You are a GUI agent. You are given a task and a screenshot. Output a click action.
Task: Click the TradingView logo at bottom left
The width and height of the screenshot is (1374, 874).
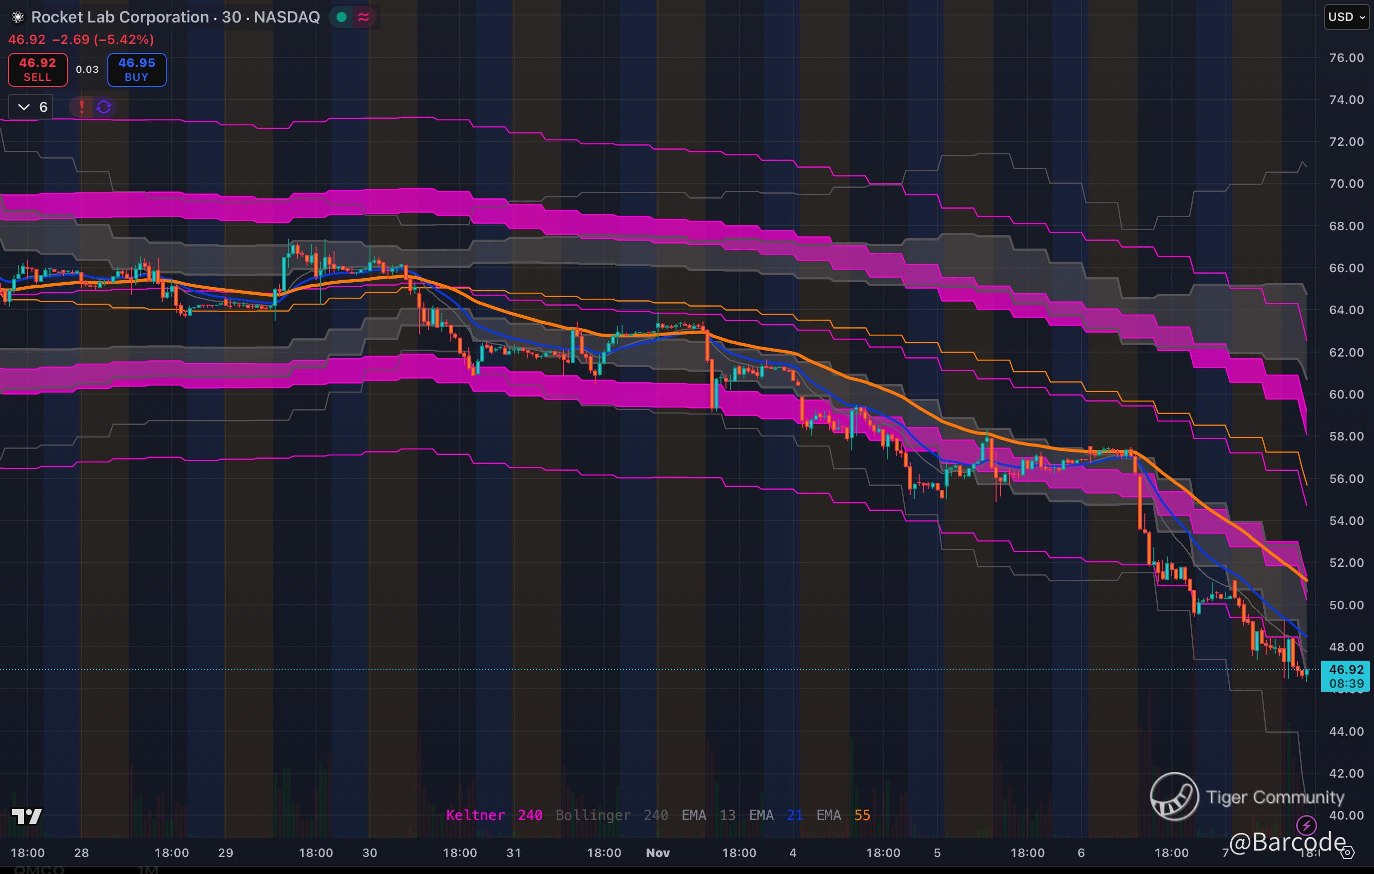[26, 817]
